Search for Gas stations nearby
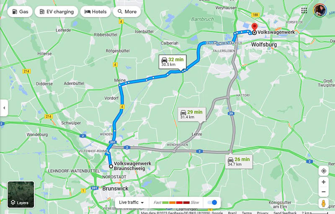Image resolution: width=335 pixels, height=214 pixels. (20, 12)
